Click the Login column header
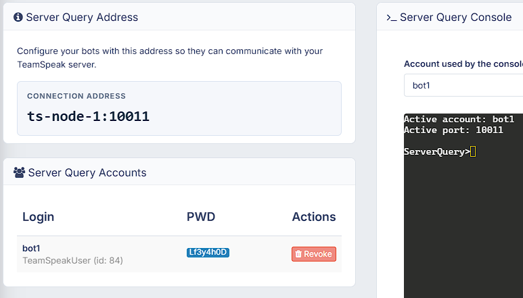 (x=38, y=217)
